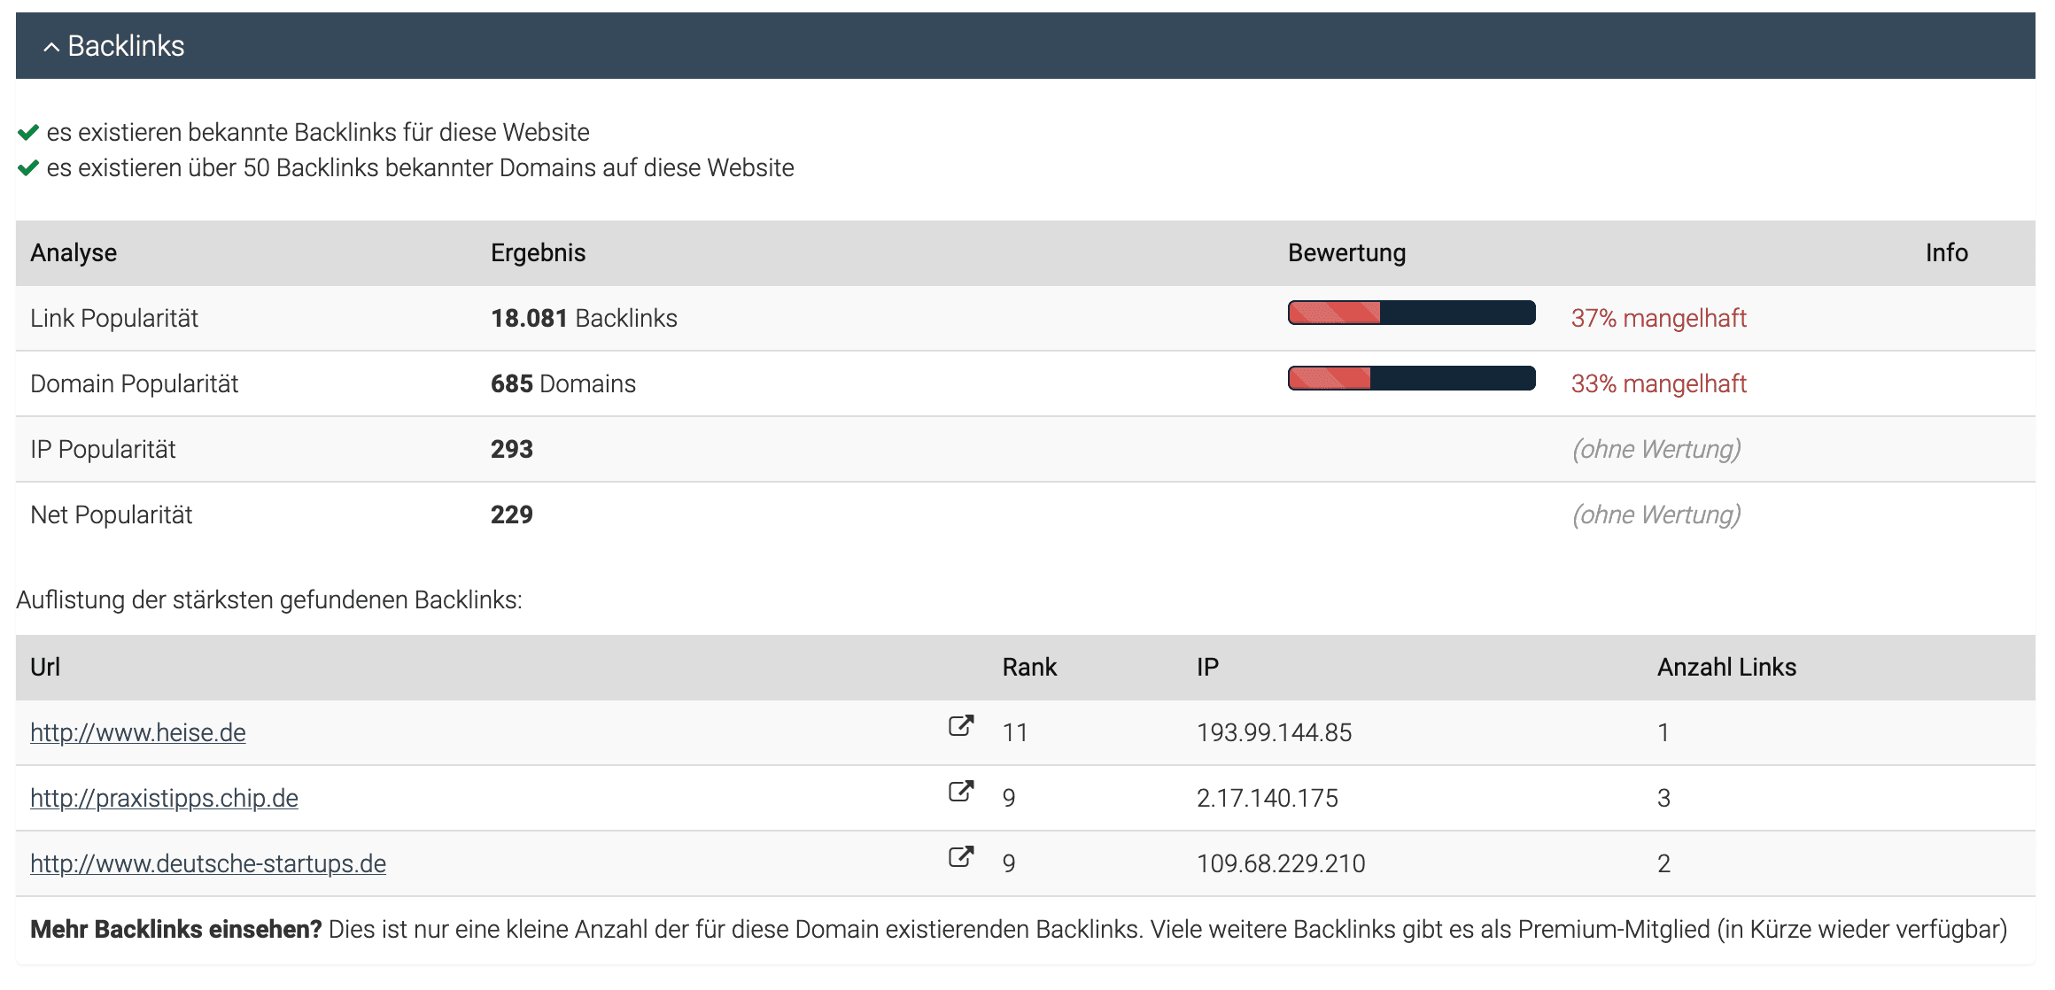Screen dimensions: 2055x990
Task: Open the http://praxistipps.chip.de link
Action: [x=164, y=798]
